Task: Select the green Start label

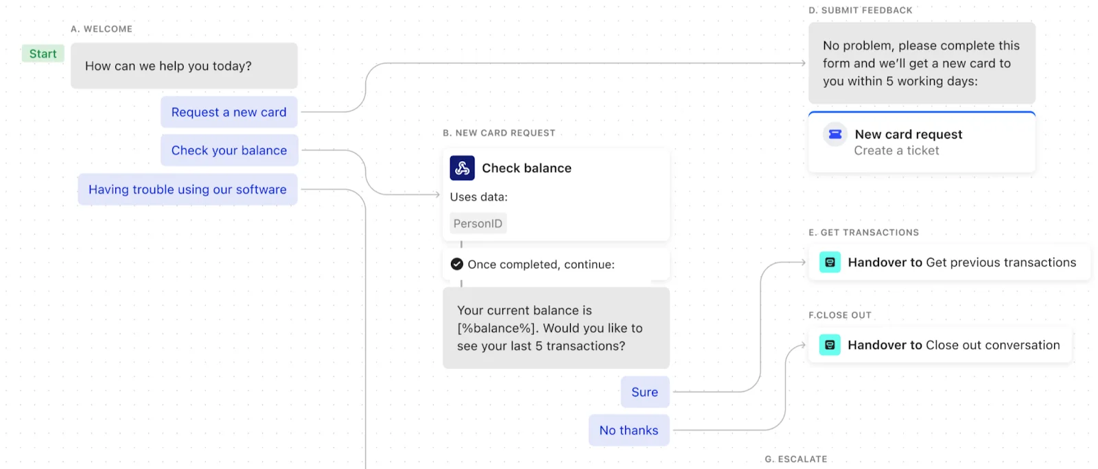Action: click(x=43, y=53)
